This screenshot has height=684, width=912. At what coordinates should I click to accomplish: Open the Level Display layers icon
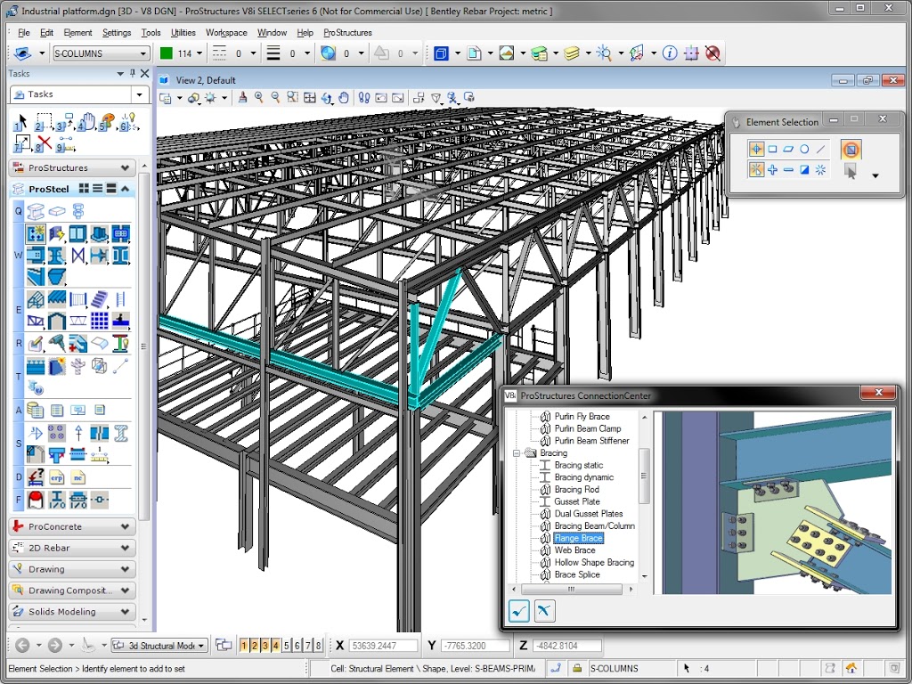point(572,53)
